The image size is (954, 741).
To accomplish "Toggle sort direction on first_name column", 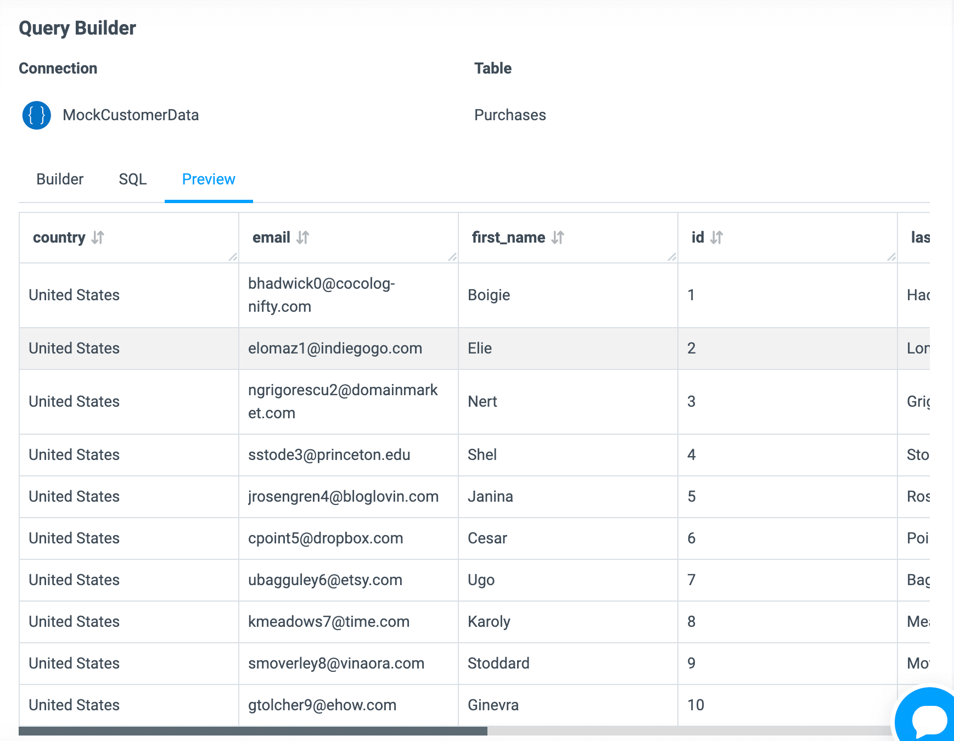I will pos(558,238).
